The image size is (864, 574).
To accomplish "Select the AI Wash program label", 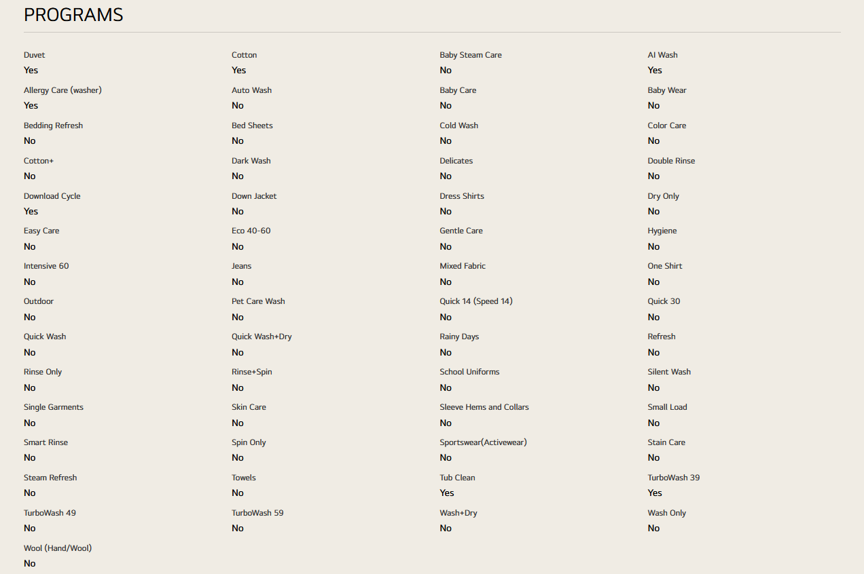I will (662, 55).
